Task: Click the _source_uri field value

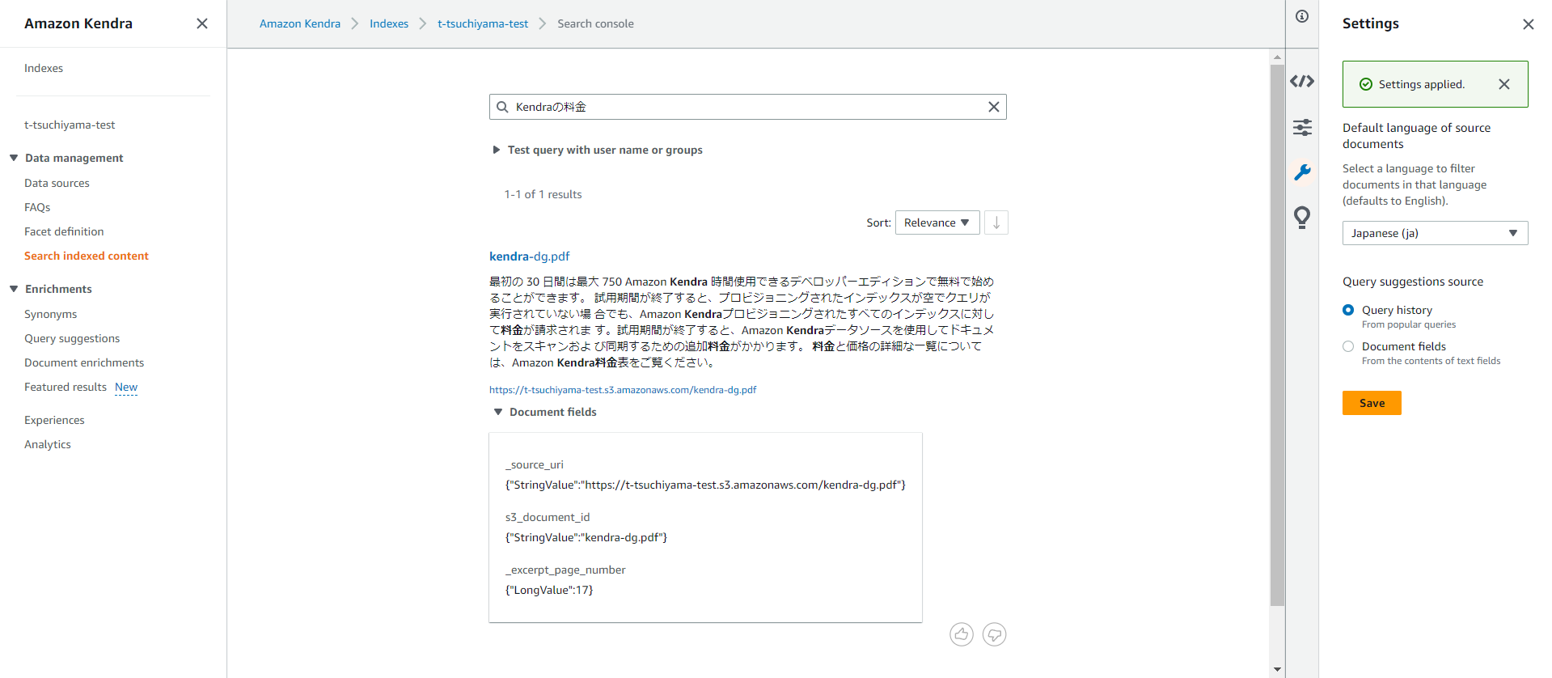Action: pyautogui.click(x=705, y=485)
